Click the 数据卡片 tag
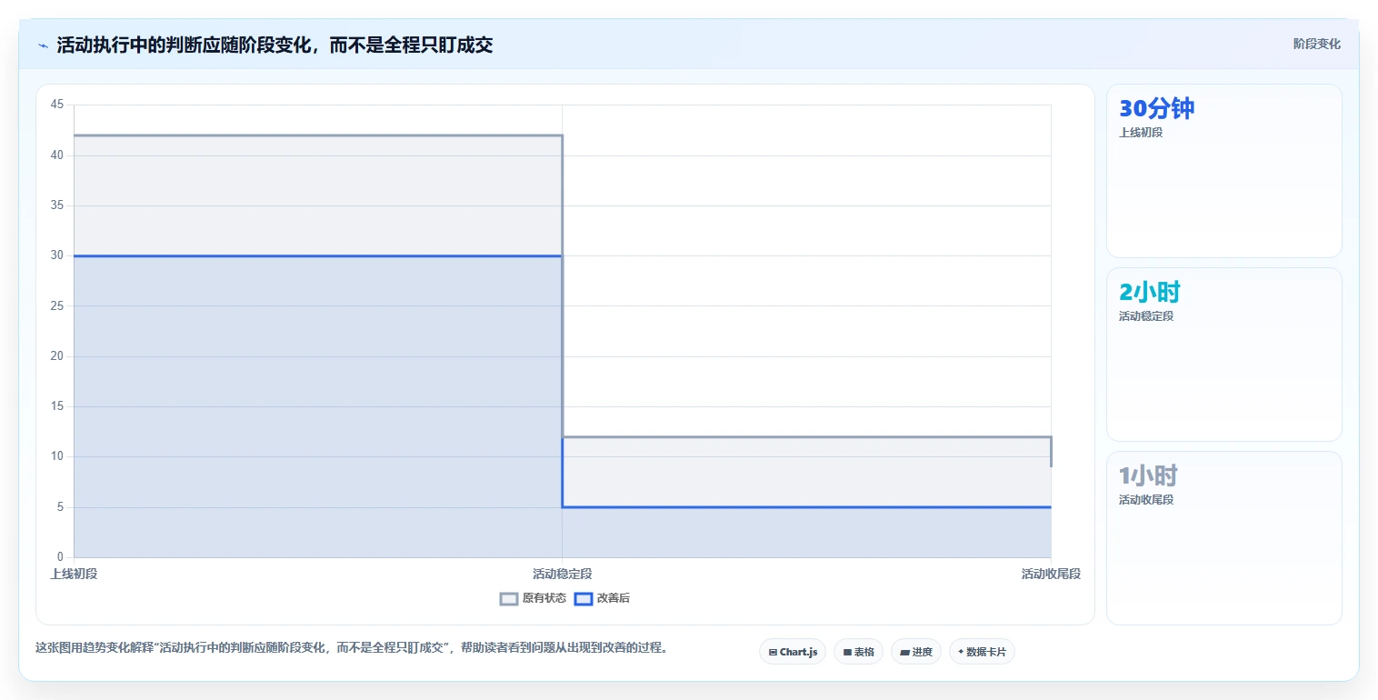 click(982, 652)
